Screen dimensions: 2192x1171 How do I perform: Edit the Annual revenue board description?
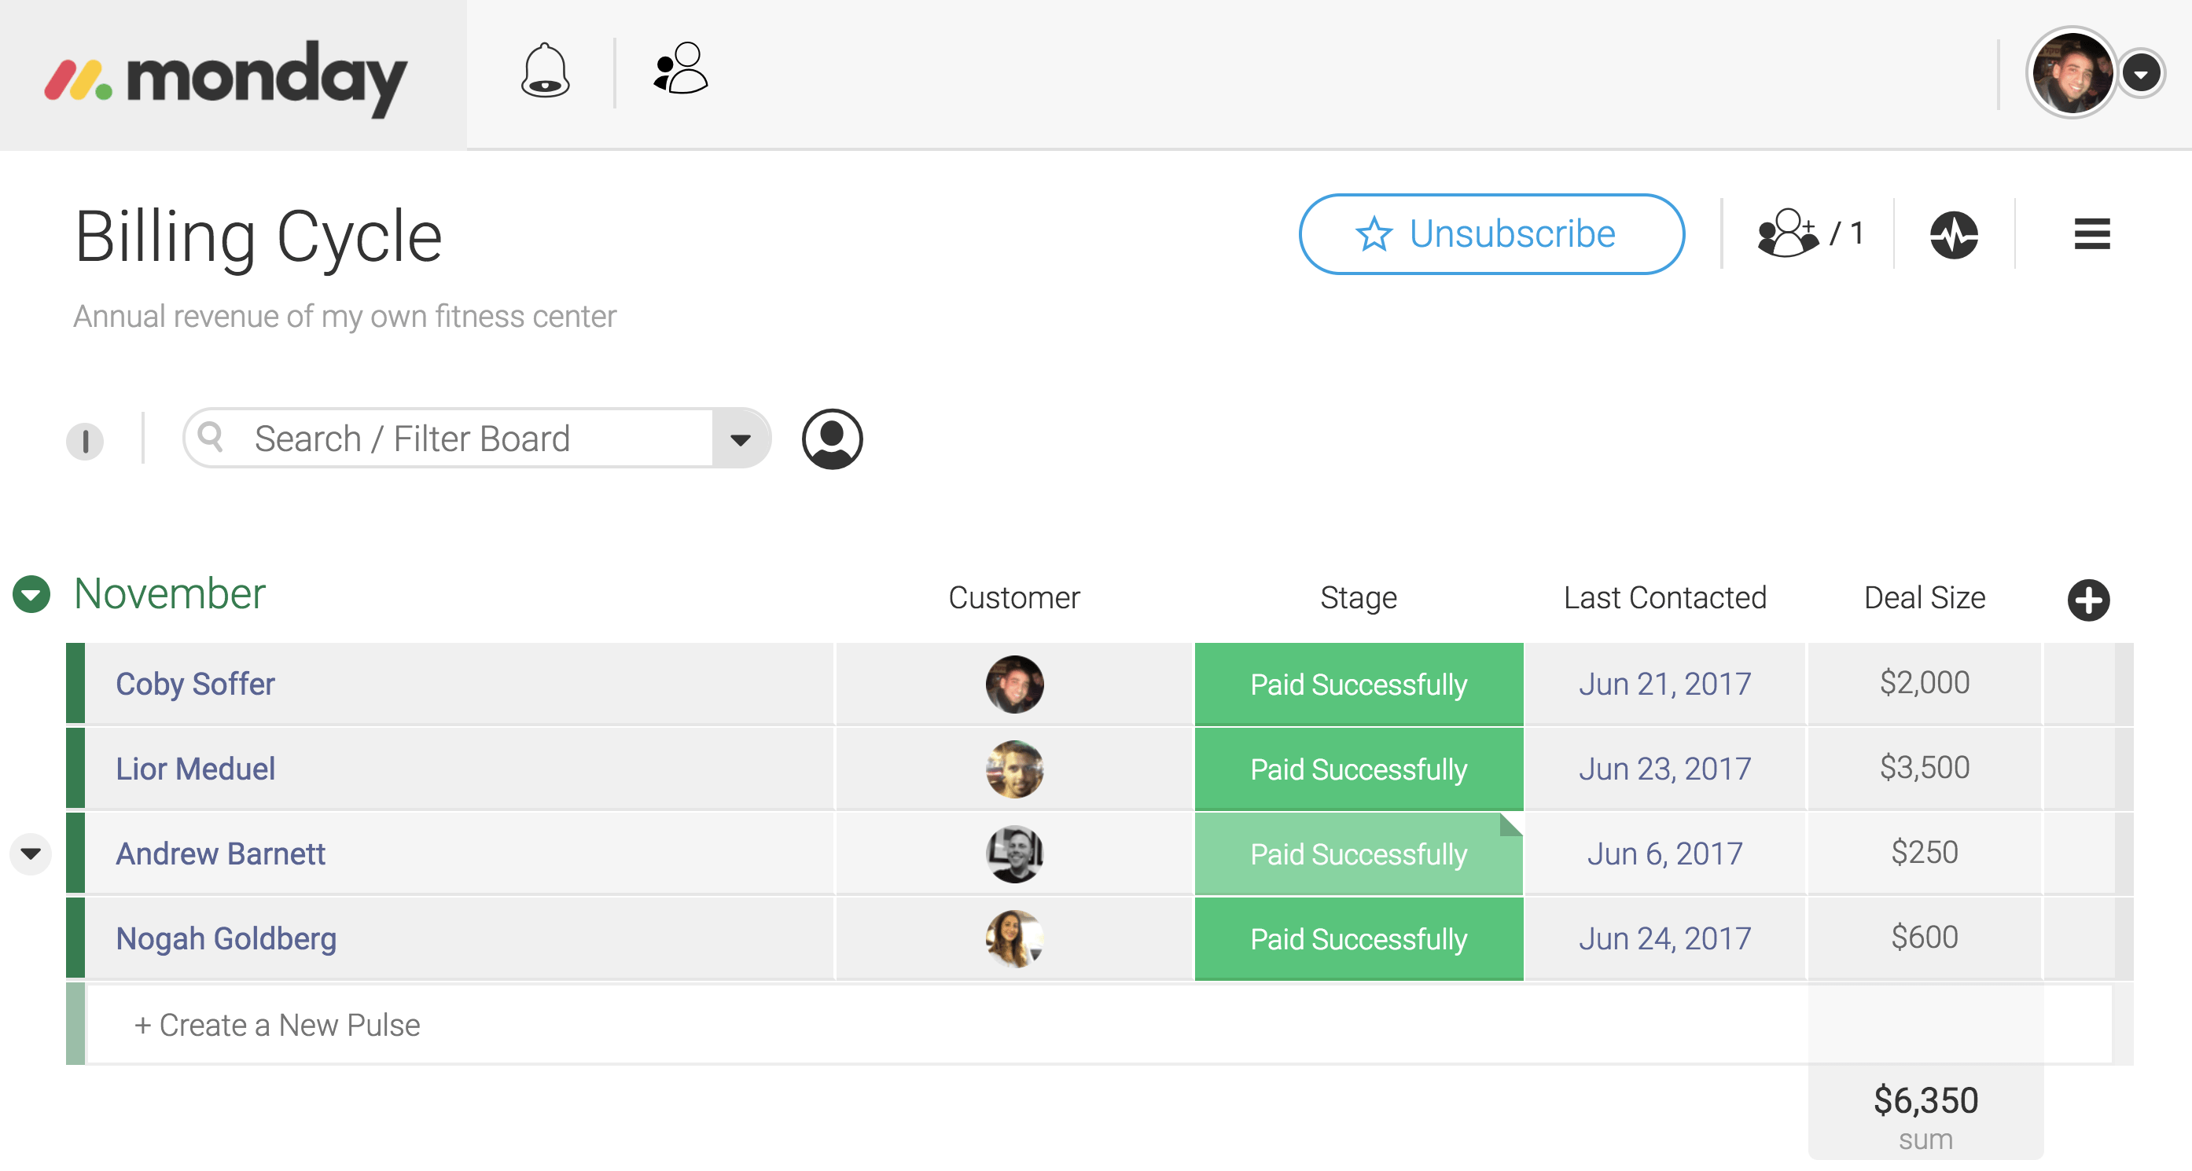344,317
